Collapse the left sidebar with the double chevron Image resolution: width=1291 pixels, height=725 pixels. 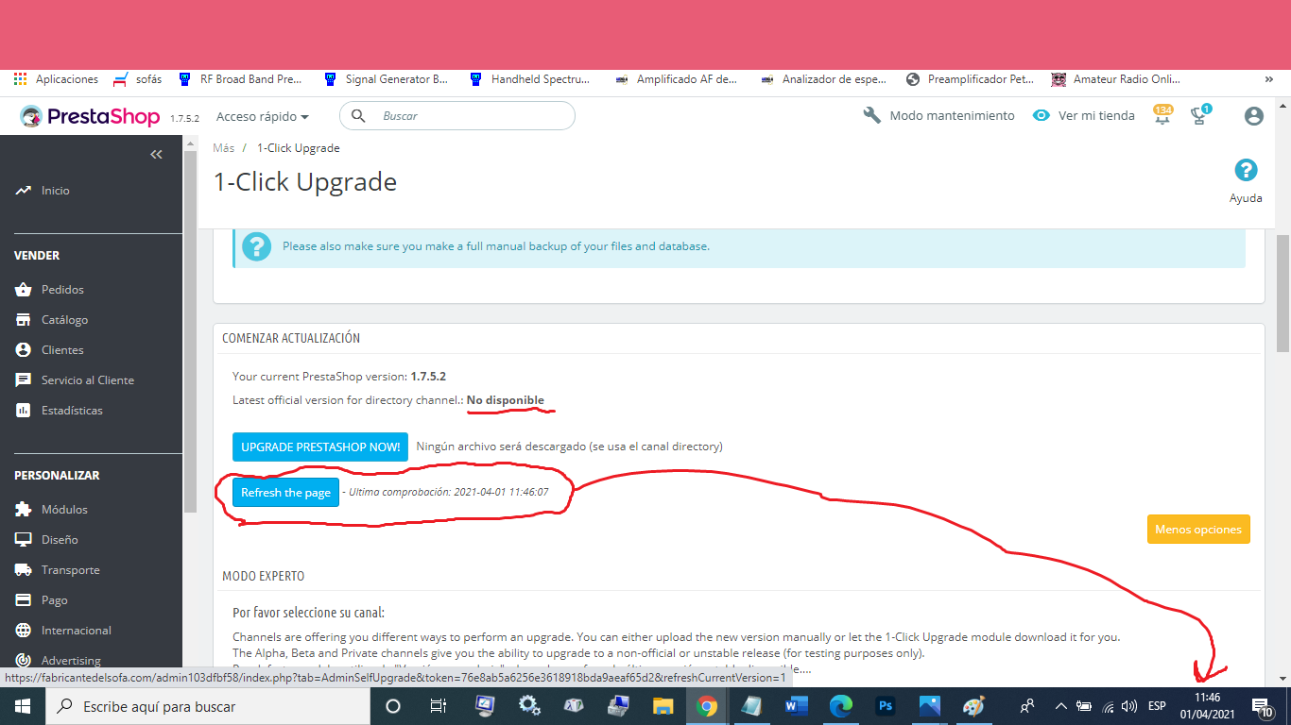pos(156,154)
